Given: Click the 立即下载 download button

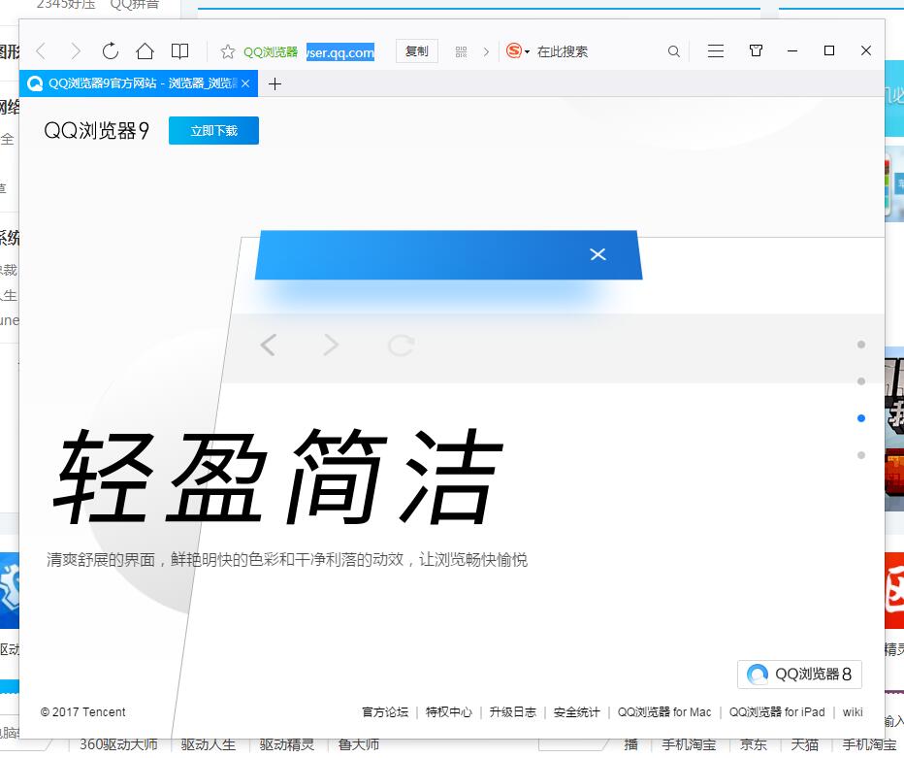Looking at the screenshot, I should [214, 130].
